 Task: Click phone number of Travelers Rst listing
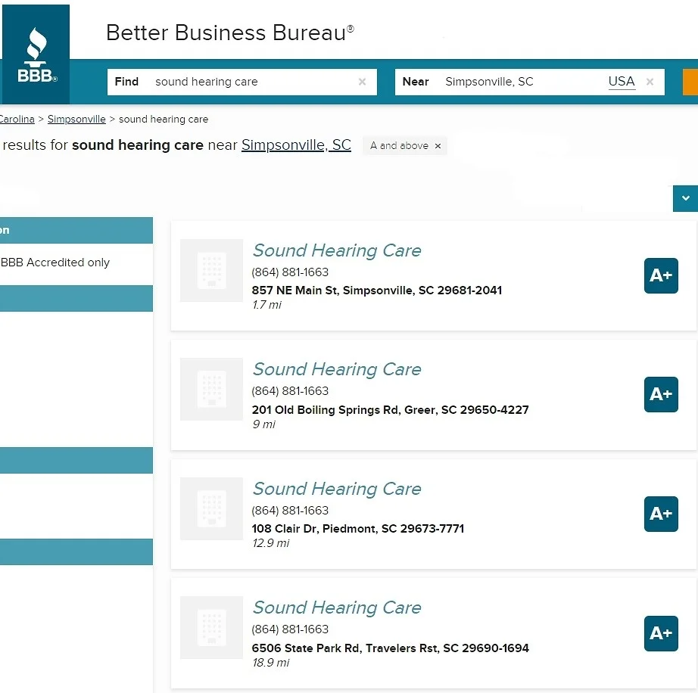(x=290, y=629)
